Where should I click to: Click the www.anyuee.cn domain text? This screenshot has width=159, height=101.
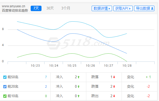[14, 6]
